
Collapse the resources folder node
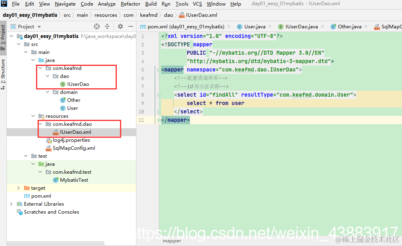tap(33, 116)
